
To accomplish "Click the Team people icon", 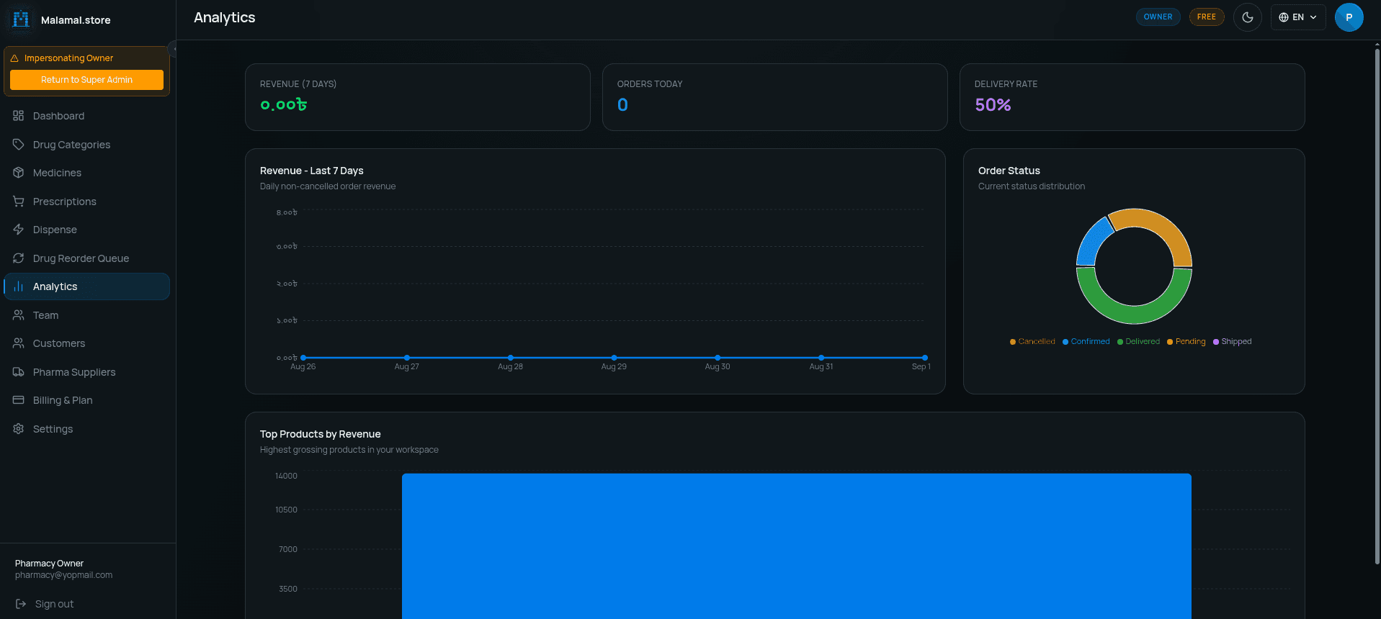I will (x=19, y=315).
